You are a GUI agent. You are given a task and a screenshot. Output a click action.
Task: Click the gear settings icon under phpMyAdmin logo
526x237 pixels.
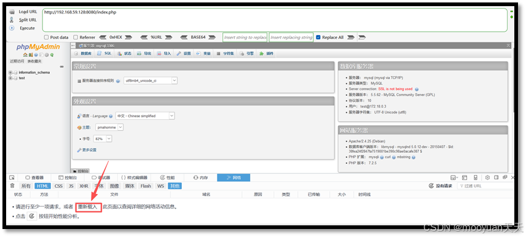coord(47,55)
